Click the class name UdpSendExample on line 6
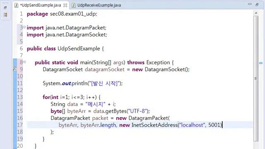 click(79, 49)
